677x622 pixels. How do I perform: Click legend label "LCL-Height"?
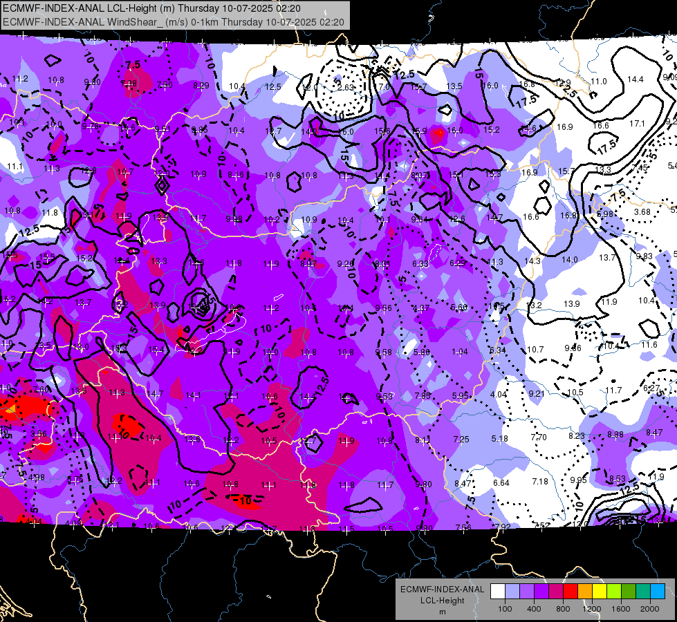pos(442,601)
